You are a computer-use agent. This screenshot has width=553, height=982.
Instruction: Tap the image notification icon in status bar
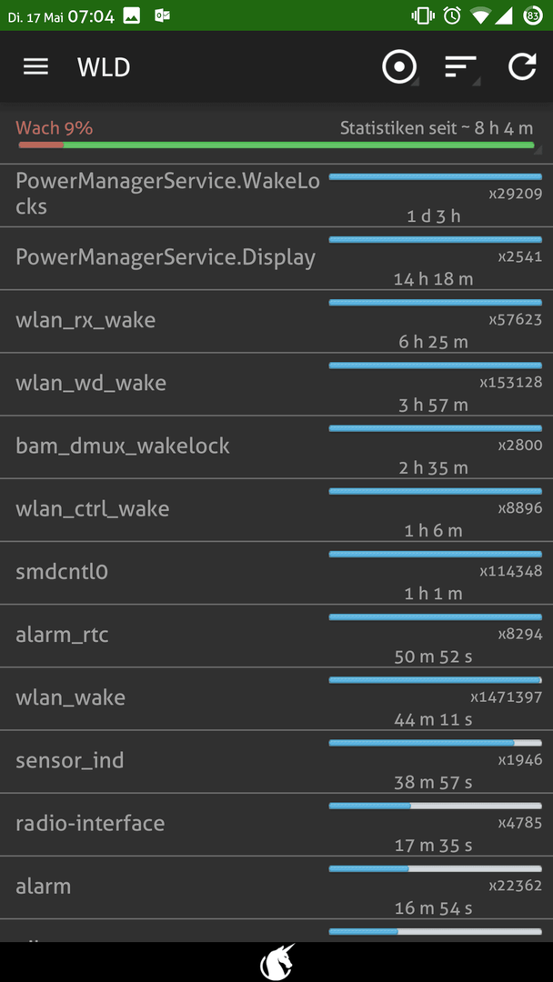coord(132,15)
